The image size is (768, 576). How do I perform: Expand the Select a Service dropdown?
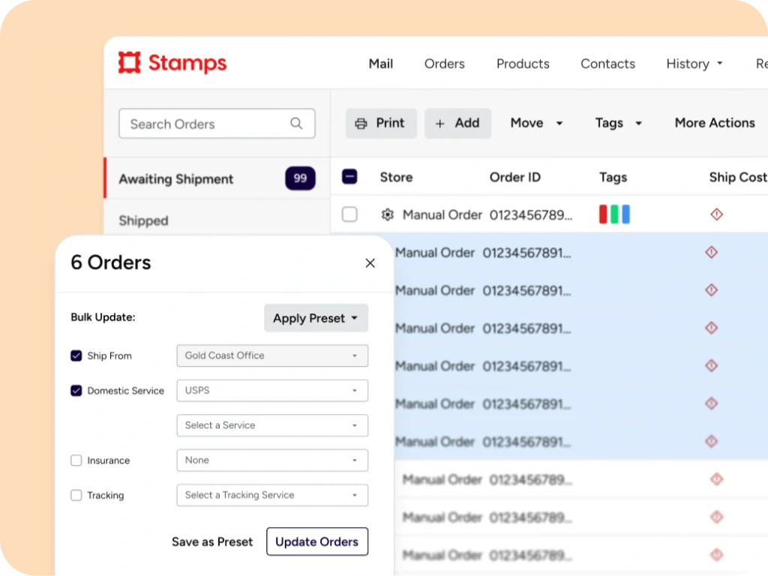click(x=272, y=425)
